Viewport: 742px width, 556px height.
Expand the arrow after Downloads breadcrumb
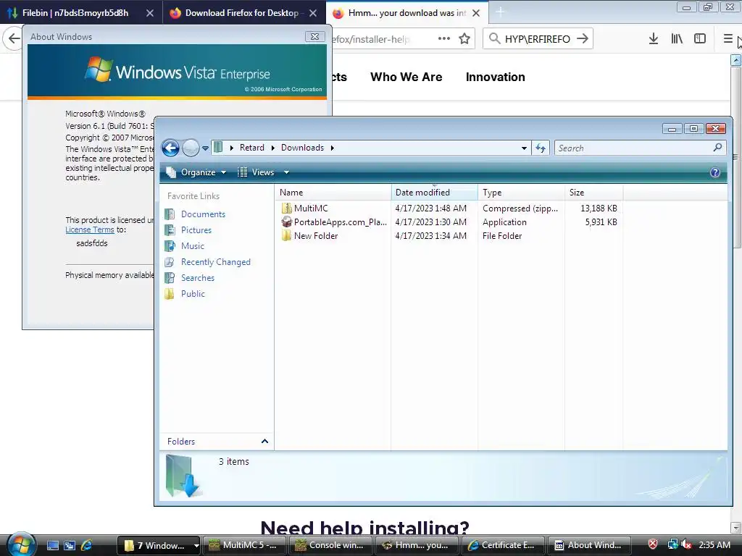(332, 148)
